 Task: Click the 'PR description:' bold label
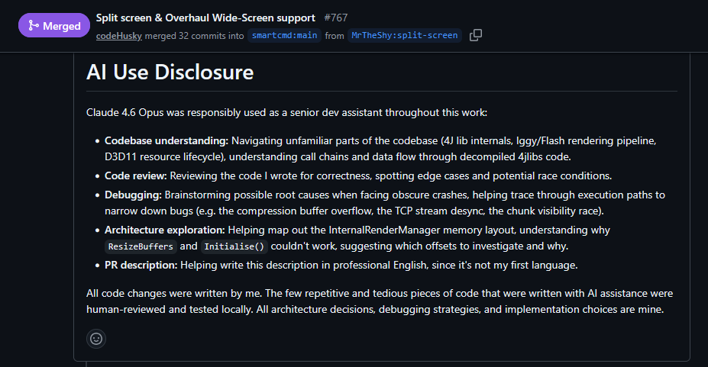(x=141, y=265)
